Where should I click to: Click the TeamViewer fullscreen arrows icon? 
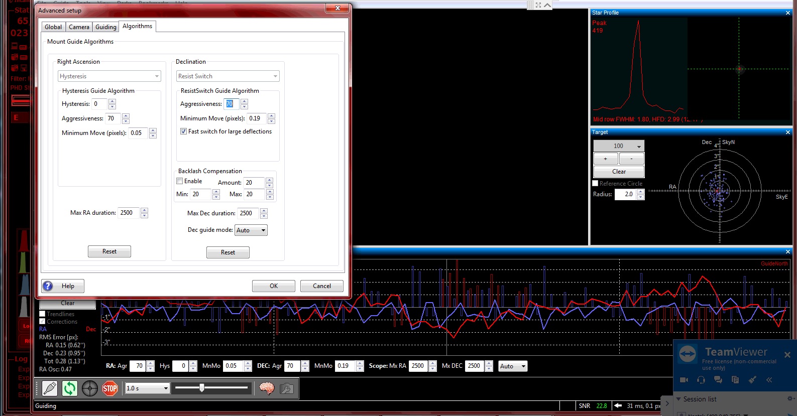538,5
